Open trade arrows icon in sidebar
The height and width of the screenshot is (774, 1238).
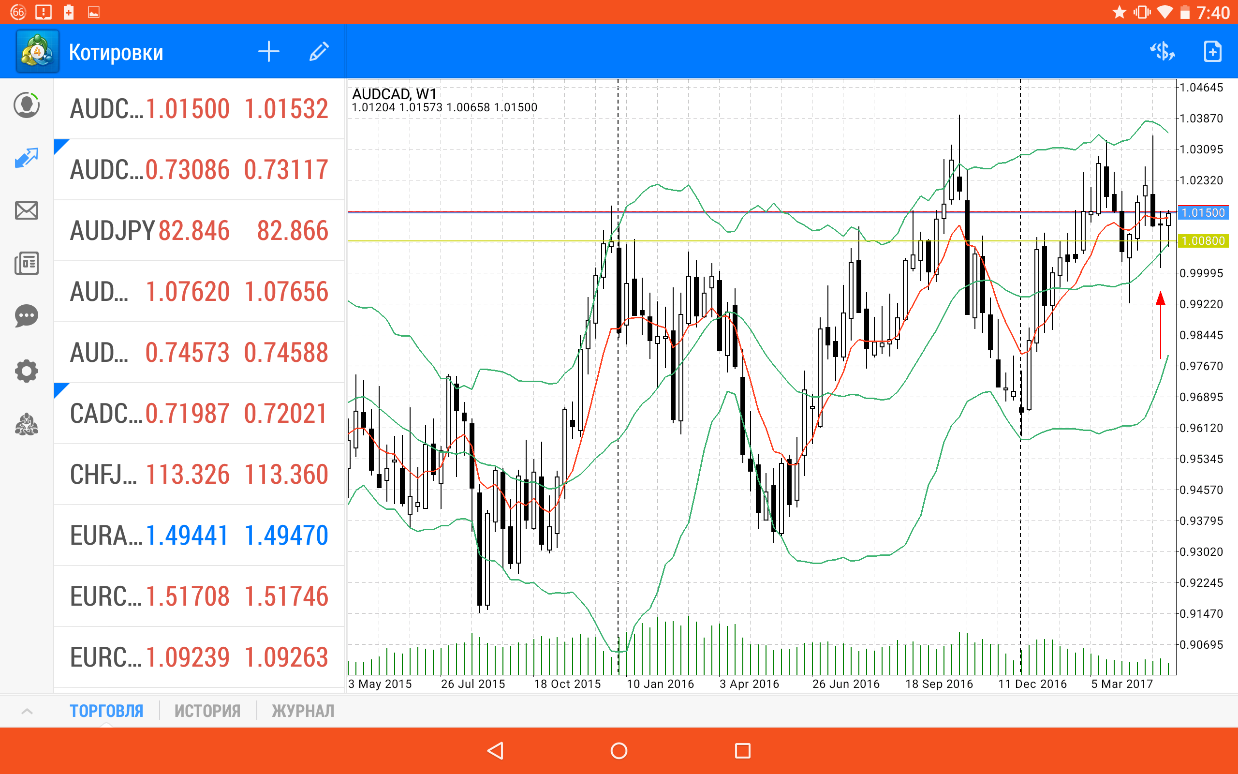pos(27,158)
